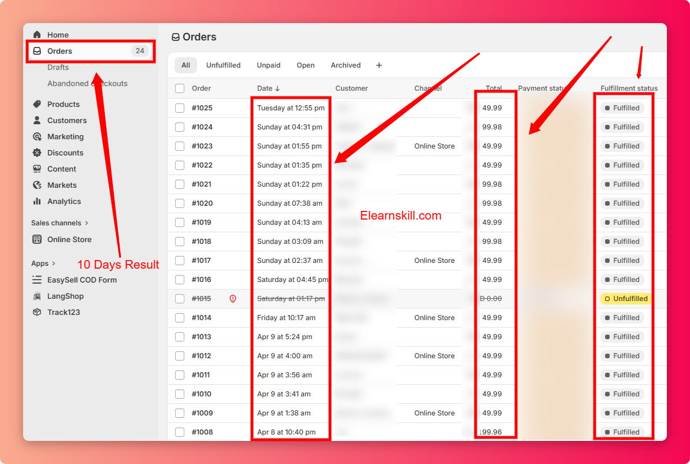Click the Markets globe icon
This screenshot has height=464, width=690.
[x=37, y=185]
